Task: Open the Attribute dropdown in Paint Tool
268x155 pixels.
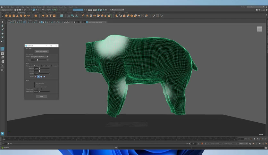Action: click(x=39, y=57)
